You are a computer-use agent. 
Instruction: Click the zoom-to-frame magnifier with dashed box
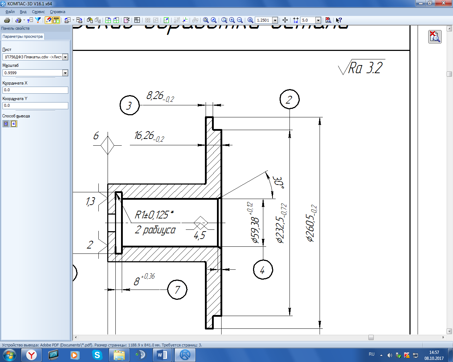click(x=224, y=20)
